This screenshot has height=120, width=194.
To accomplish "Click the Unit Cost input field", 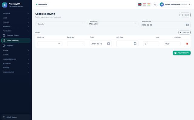I will coord(172,44).
